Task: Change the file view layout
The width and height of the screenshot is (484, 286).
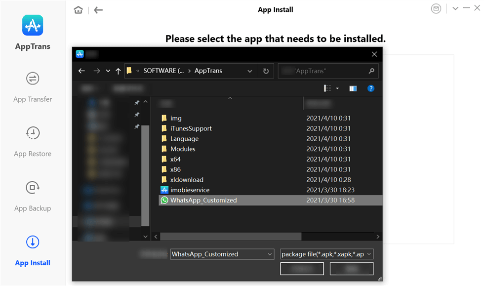Action: (327, 88)
